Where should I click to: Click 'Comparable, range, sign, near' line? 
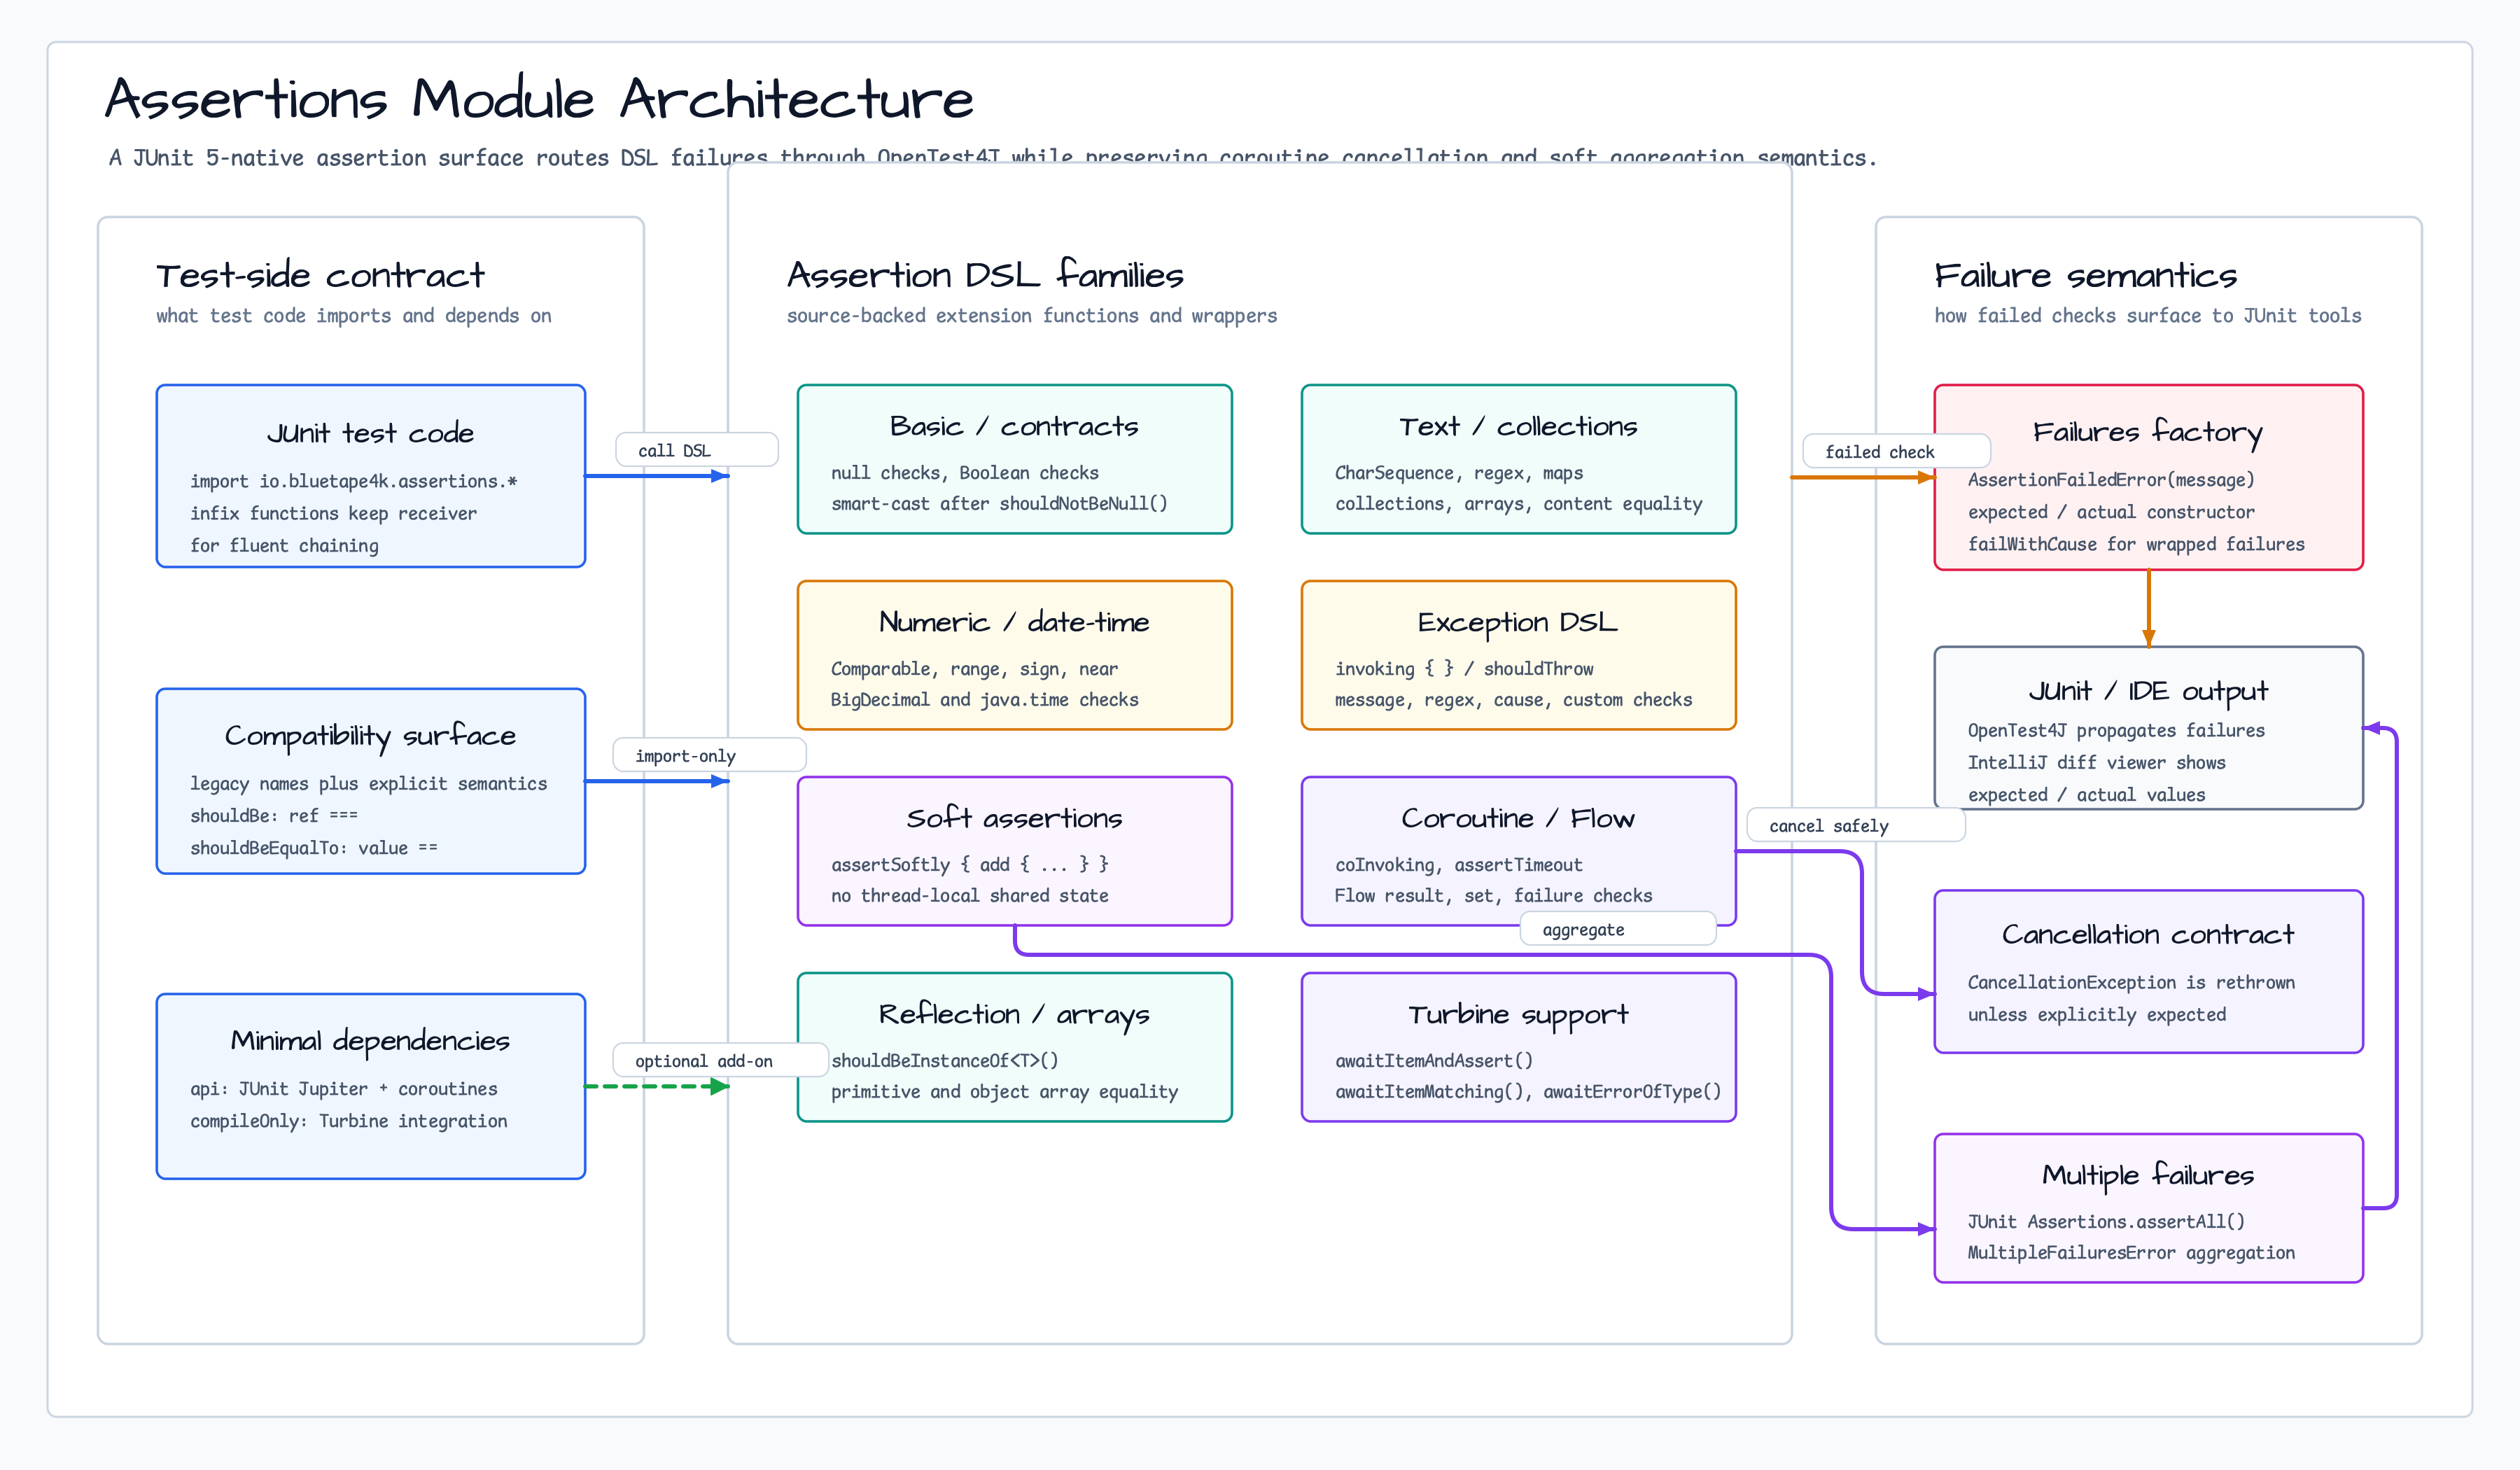[x=975, y=668]
